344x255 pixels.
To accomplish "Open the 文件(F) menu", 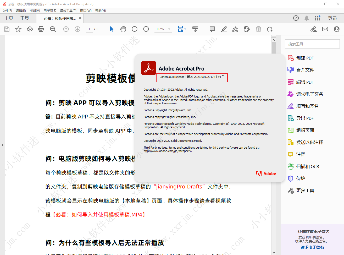I will 7,11.
